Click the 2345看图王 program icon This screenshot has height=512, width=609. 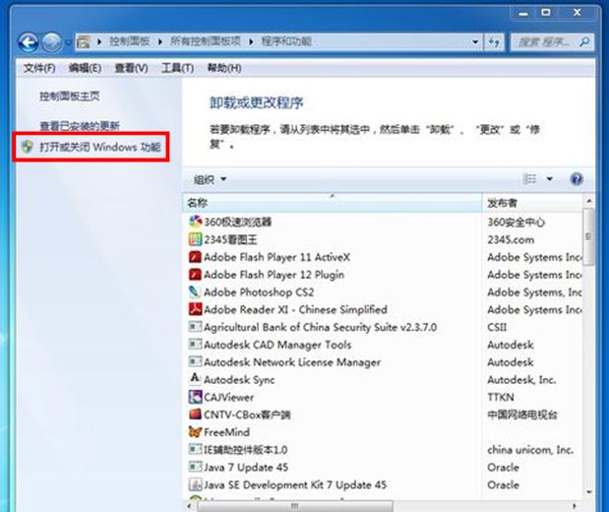[195, 239]
